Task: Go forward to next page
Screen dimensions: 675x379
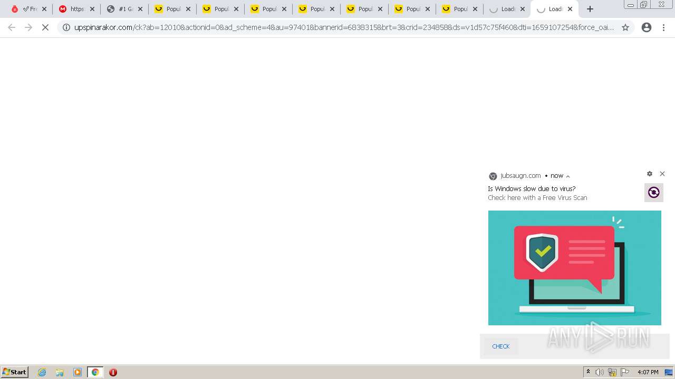Action: 28,27
